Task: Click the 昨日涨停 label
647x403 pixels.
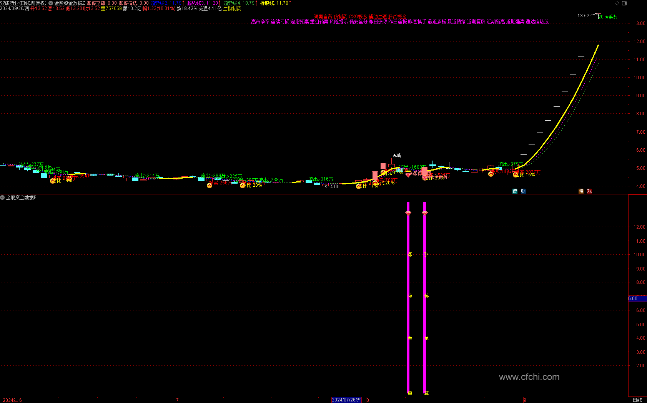Action: 378,22
